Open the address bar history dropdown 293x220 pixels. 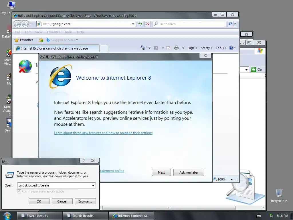point(133,24)
